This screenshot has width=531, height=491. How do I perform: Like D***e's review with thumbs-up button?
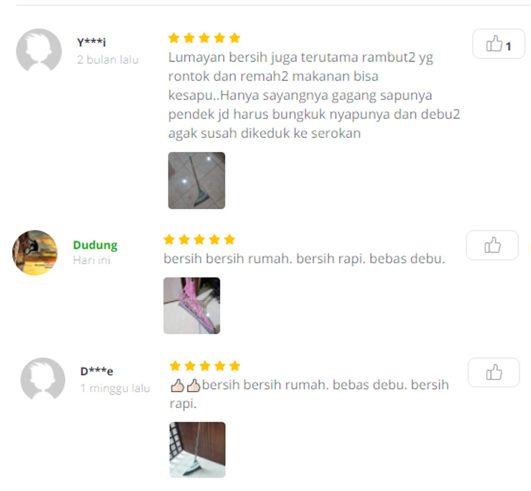494,372
